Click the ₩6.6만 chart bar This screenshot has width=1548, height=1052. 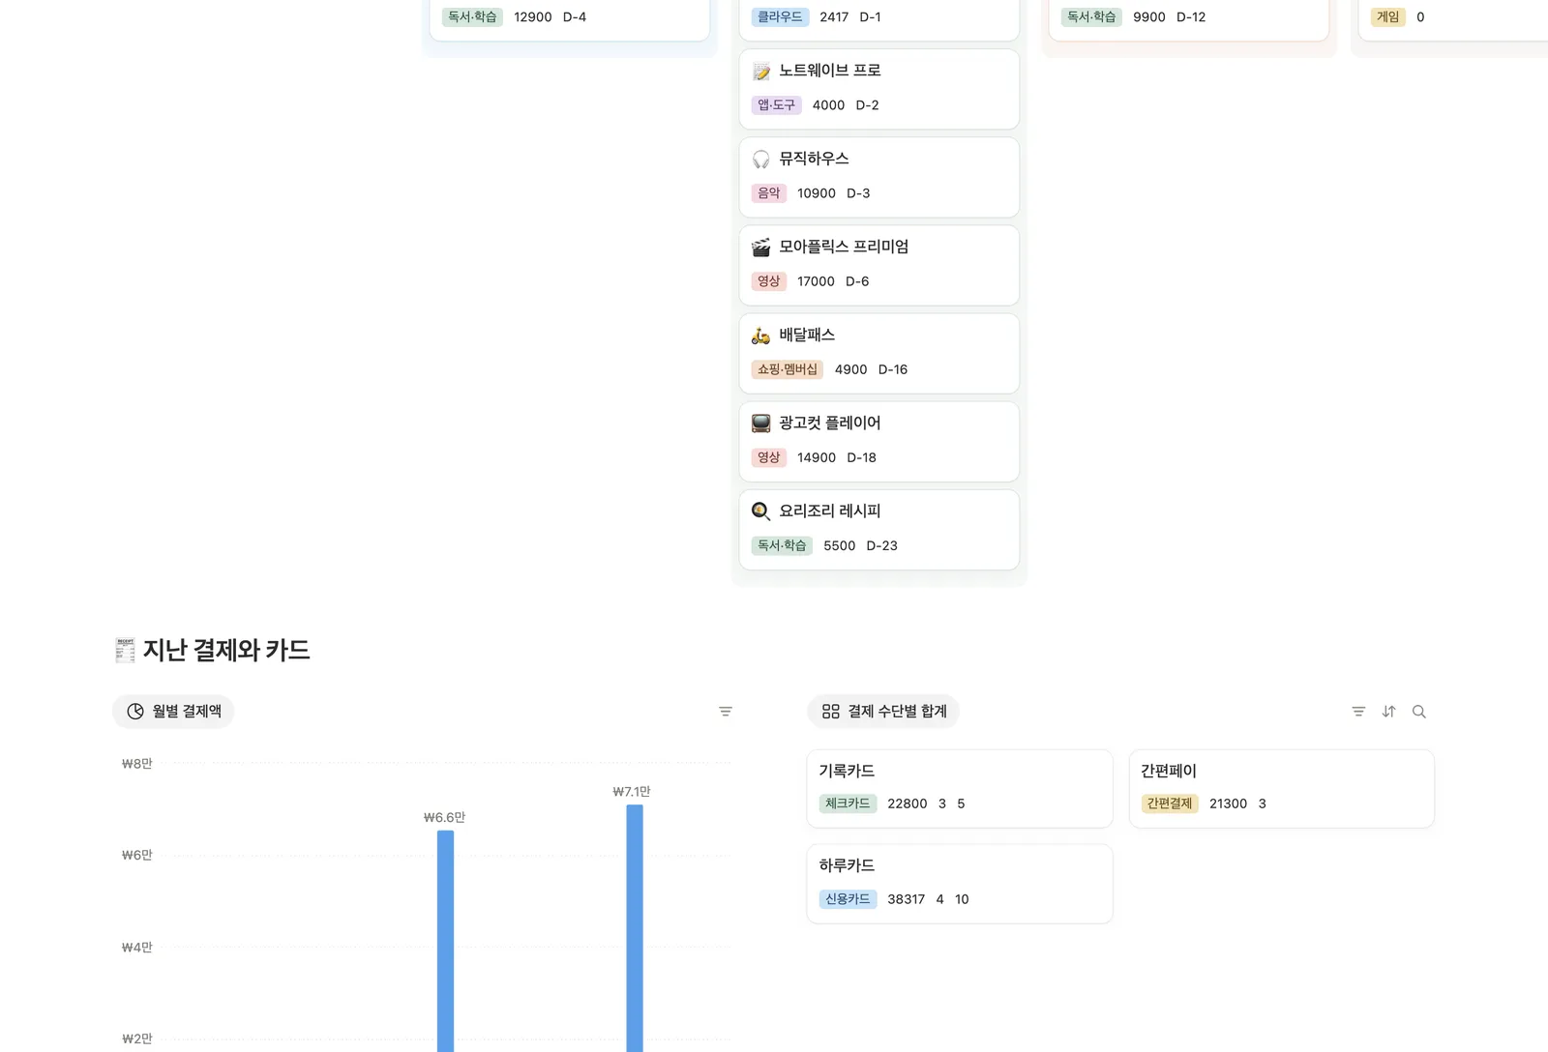point(445,941)
